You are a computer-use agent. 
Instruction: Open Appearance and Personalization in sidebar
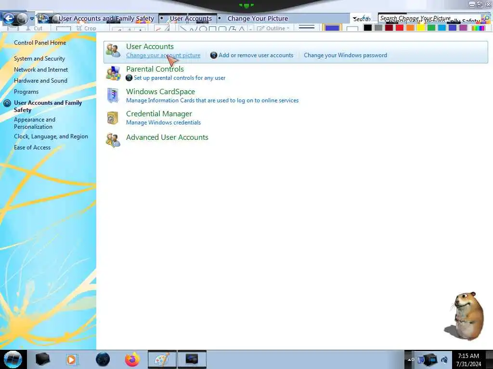[x=35, y=123]
